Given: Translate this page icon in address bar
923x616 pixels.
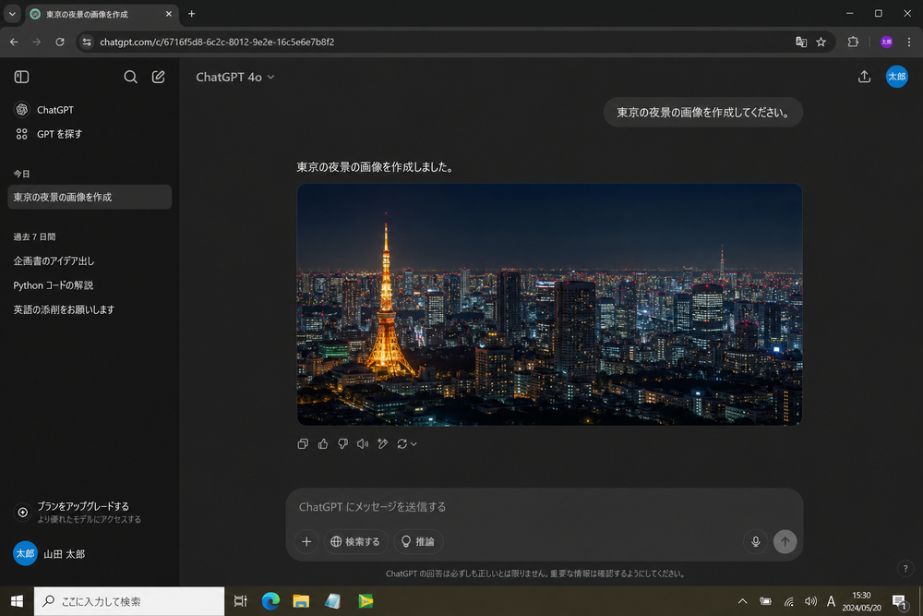Looking at the screenshot, I should (x=800, y=42).
